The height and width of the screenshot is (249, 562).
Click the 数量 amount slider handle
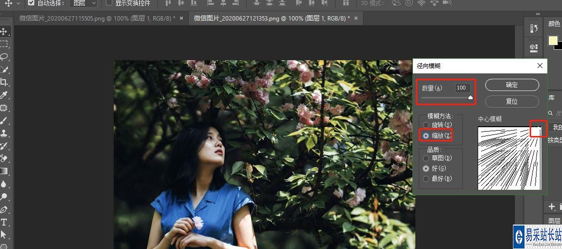[x=470, y=97]
